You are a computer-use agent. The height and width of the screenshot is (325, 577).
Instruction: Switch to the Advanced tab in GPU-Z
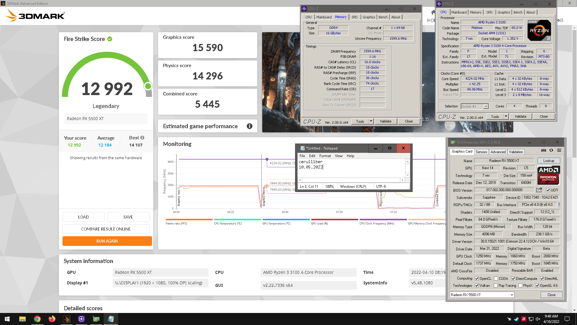pos(498,152)
